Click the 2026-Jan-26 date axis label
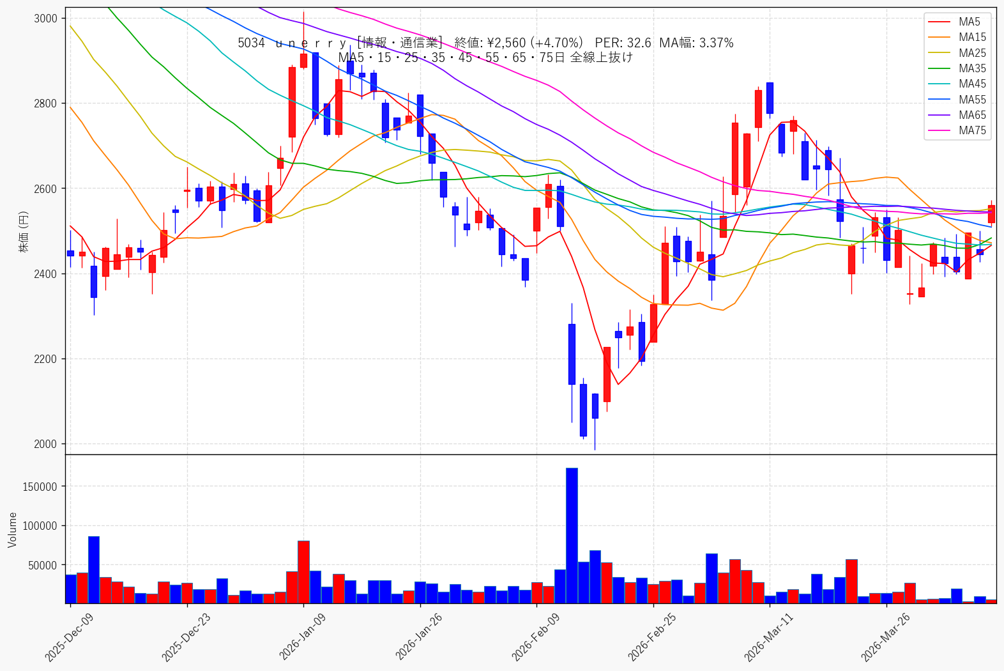Viewport: 1004px width, 671px height. (x=419, y=636)
